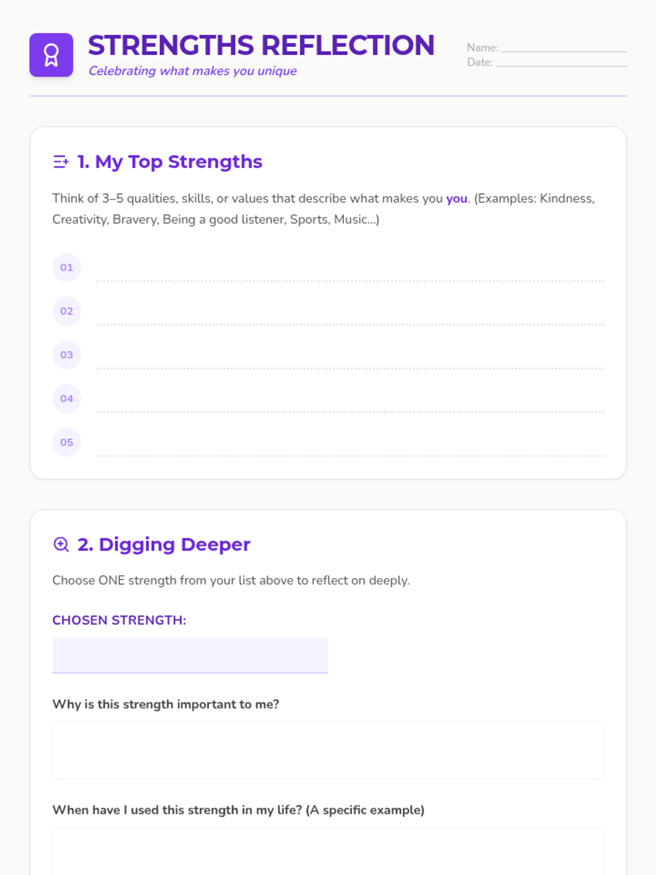Viewport: 656px width, 875px height.
Task: Click the 01 number badge
Action: pos(67,267)
